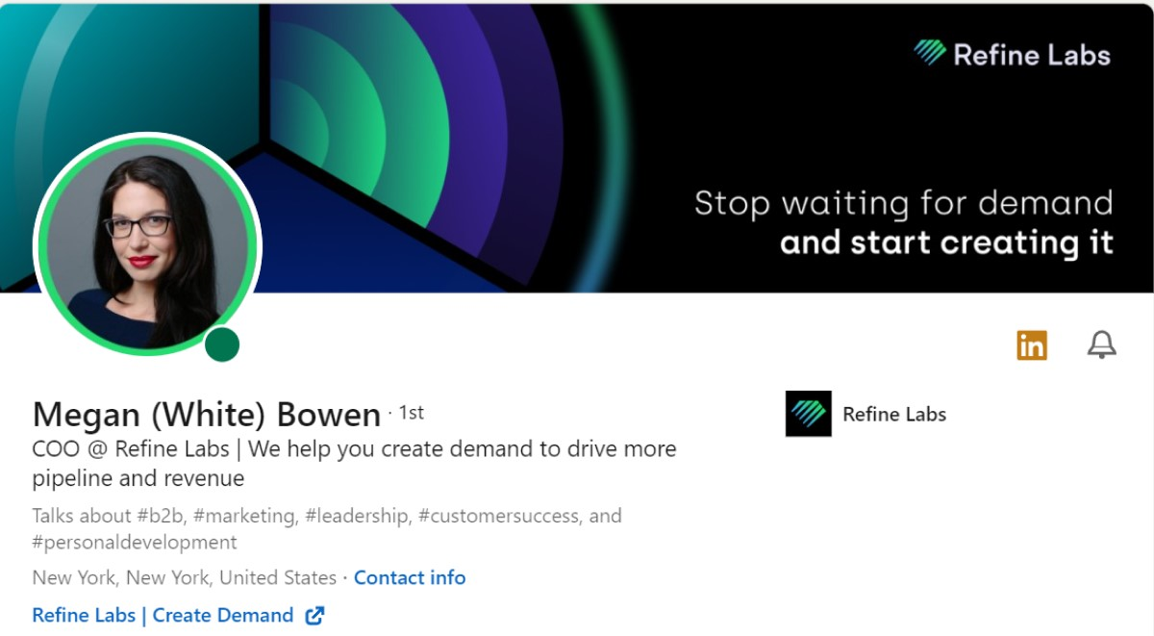Click the 1st connection degree label
Image resolution: width=1154 pixels, height=636 pixels.
[412, 413]
